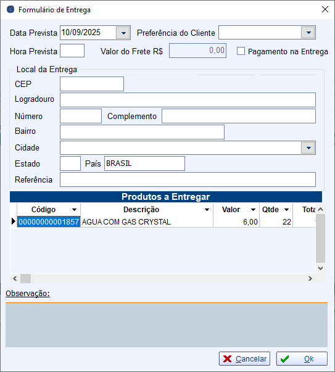
Task: Open the Código column filter arrow
Action: (x=74, y=210)
